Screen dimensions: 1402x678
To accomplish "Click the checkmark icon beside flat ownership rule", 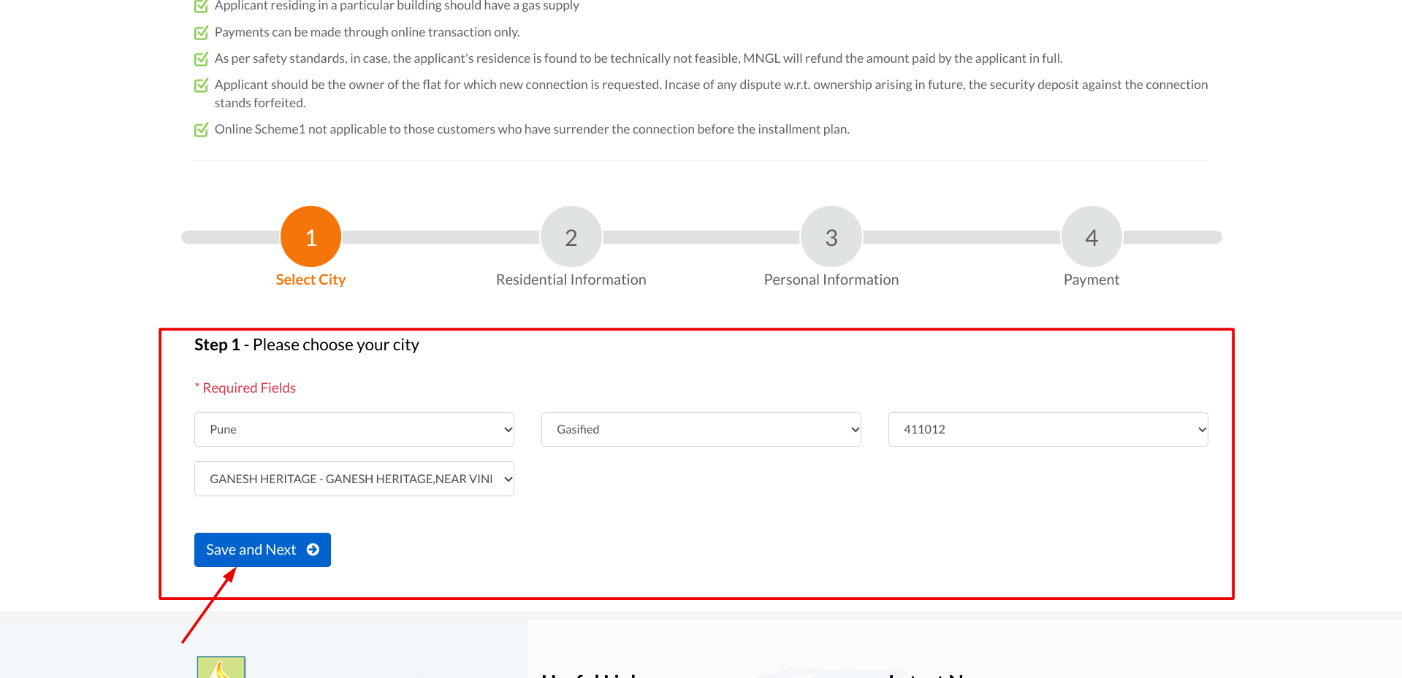I will click(201, 85).
